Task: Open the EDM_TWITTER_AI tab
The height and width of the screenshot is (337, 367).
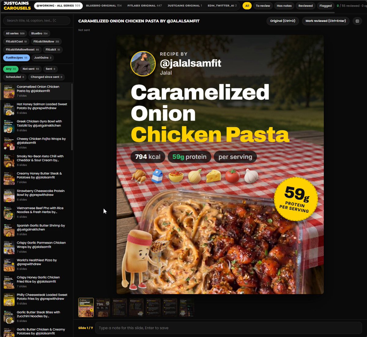Action: 222,6
